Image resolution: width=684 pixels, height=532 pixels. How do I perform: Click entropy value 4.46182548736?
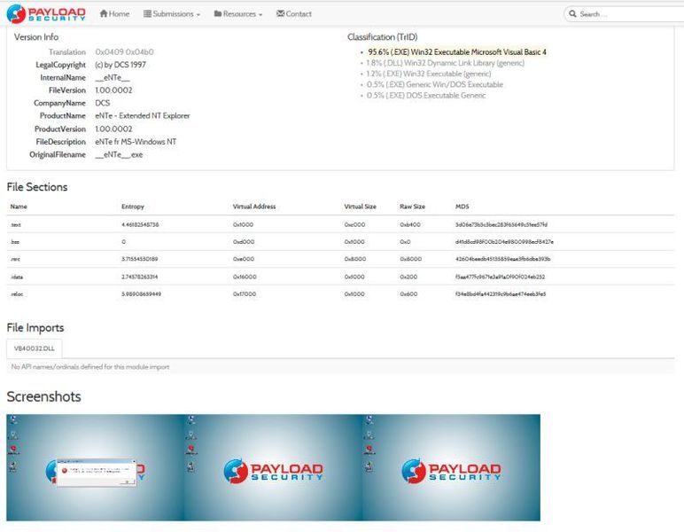click(140, 224)
